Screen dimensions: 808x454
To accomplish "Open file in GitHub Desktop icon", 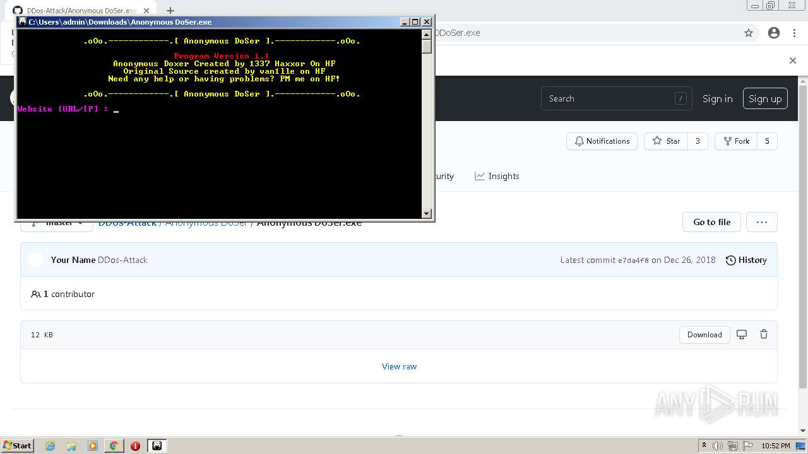I will [x=742, y=335].
